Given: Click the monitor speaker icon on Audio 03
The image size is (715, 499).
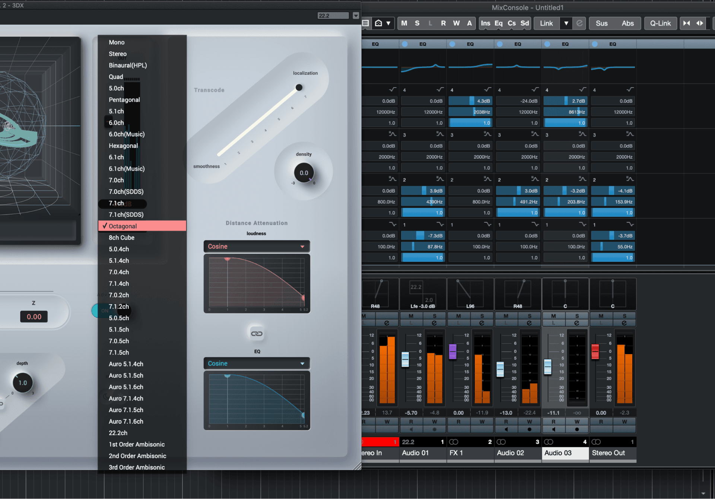Looking at the screenshot, I should [x=554, y=429].
